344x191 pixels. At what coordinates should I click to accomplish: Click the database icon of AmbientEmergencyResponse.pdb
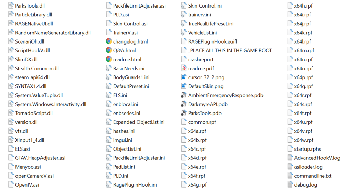(x=184, y=95)
